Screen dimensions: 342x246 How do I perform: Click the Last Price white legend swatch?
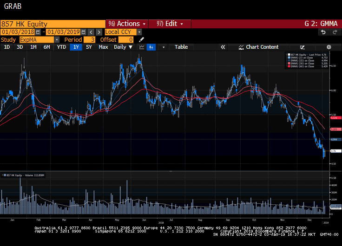(x=289, y=55)
